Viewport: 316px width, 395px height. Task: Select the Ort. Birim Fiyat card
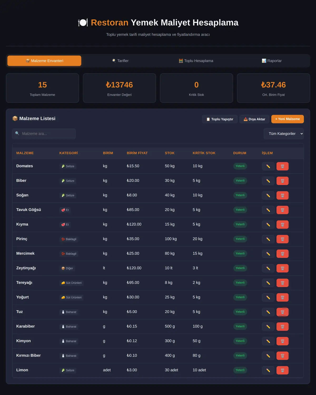click(x=274, y=88)
